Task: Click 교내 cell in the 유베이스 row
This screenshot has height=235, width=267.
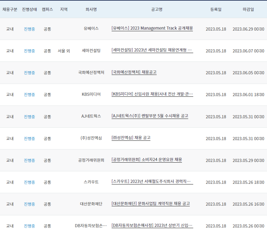Action: click(10, 29)
